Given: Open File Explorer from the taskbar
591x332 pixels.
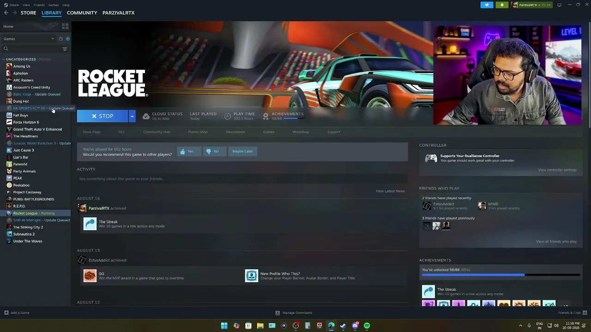Looking at the screenshot, I should [260, 326].
